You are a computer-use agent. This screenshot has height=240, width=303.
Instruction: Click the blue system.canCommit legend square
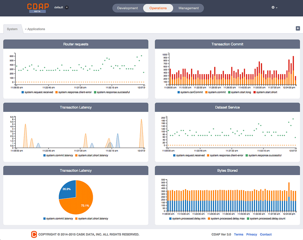coord(179,92)
